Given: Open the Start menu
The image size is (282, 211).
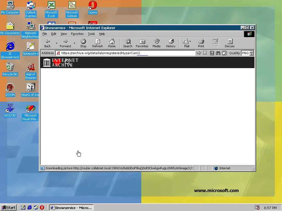Looking at the screenshot, I should (x=9, y=208).
